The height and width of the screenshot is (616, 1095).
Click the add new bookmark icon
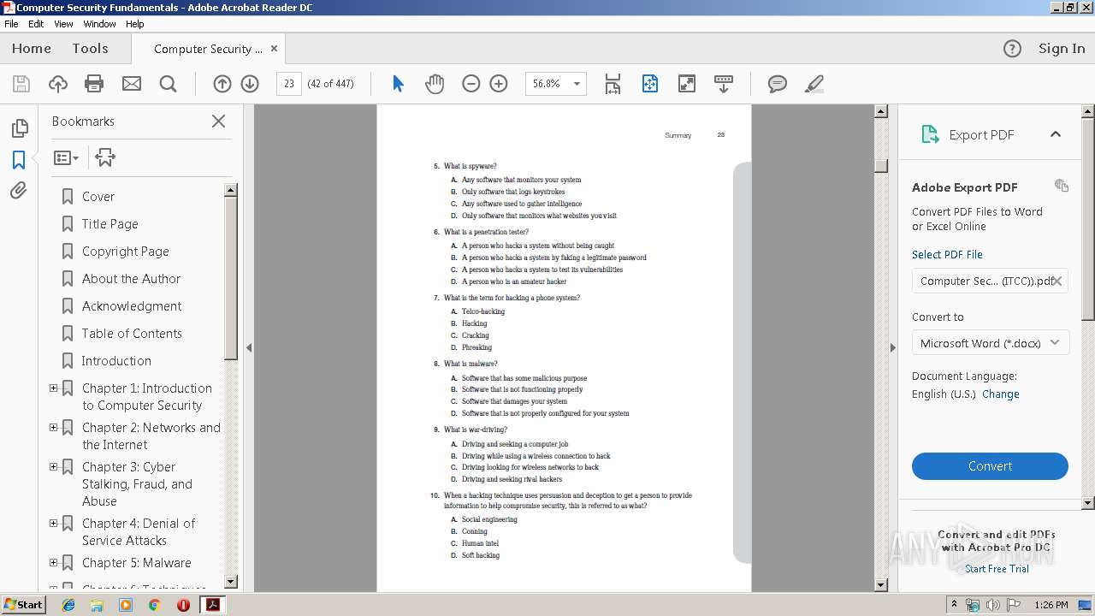(x=105, y=157)
